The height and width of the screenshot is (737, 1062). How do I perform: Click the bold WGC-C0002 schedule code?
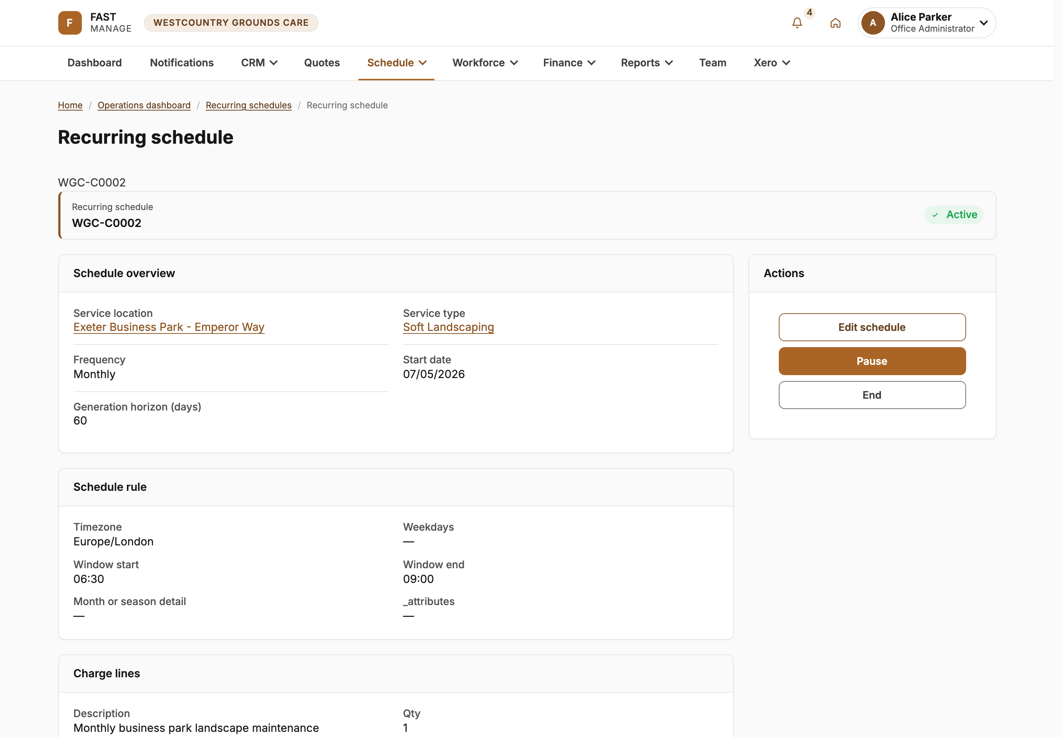tap(107, 223)
